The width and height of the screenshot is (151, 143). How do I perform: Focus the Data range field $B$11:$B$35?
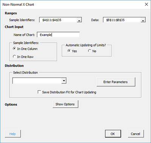tap(122, 20)
